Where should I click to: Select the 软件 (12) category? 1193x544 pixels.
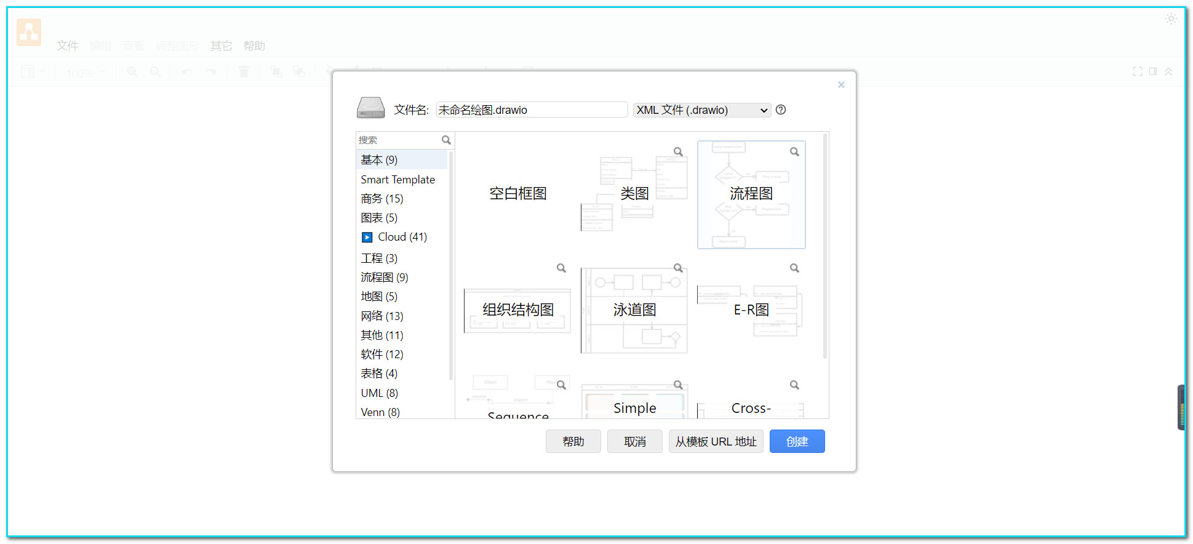pos(402,354)
